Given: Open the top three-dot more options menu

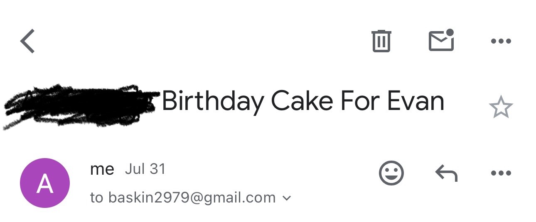Looking at the screenshot, I should tap(501, 41).
